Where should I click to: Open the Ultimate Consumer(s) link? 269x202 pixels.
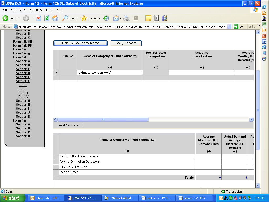(95, 73)
